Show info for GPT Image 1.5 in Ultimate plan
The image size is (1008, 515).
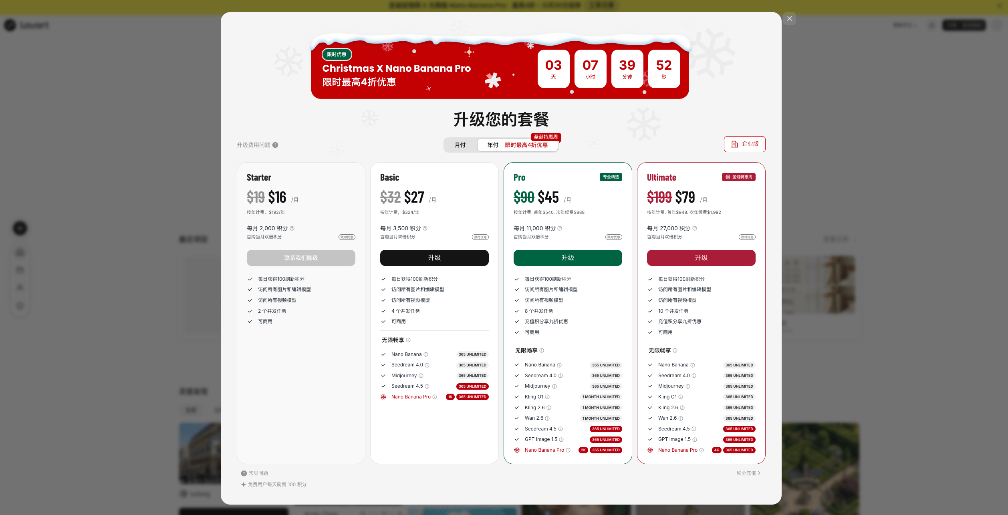click(695, 440)
